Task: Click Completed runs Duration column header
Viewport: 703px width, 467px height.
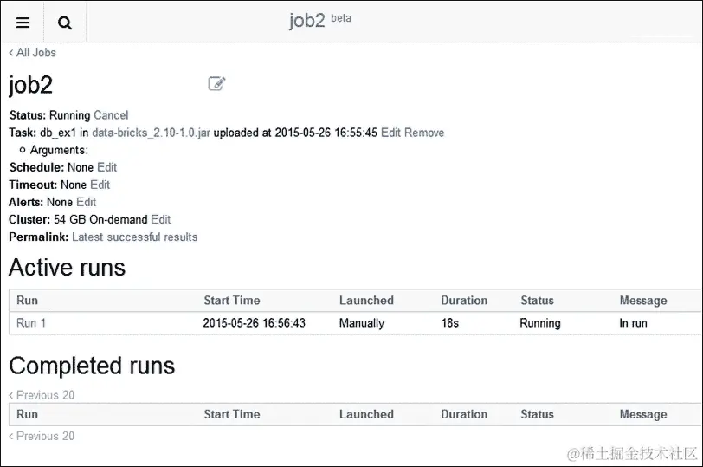Action: 464,414
